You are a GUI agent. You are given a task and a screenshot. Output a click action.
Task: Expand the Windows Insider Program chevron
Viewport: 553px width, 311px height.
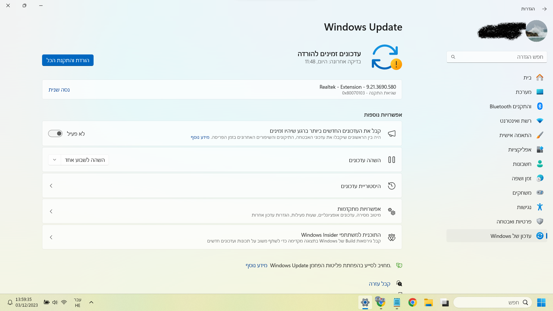click(x=51, y=237)
